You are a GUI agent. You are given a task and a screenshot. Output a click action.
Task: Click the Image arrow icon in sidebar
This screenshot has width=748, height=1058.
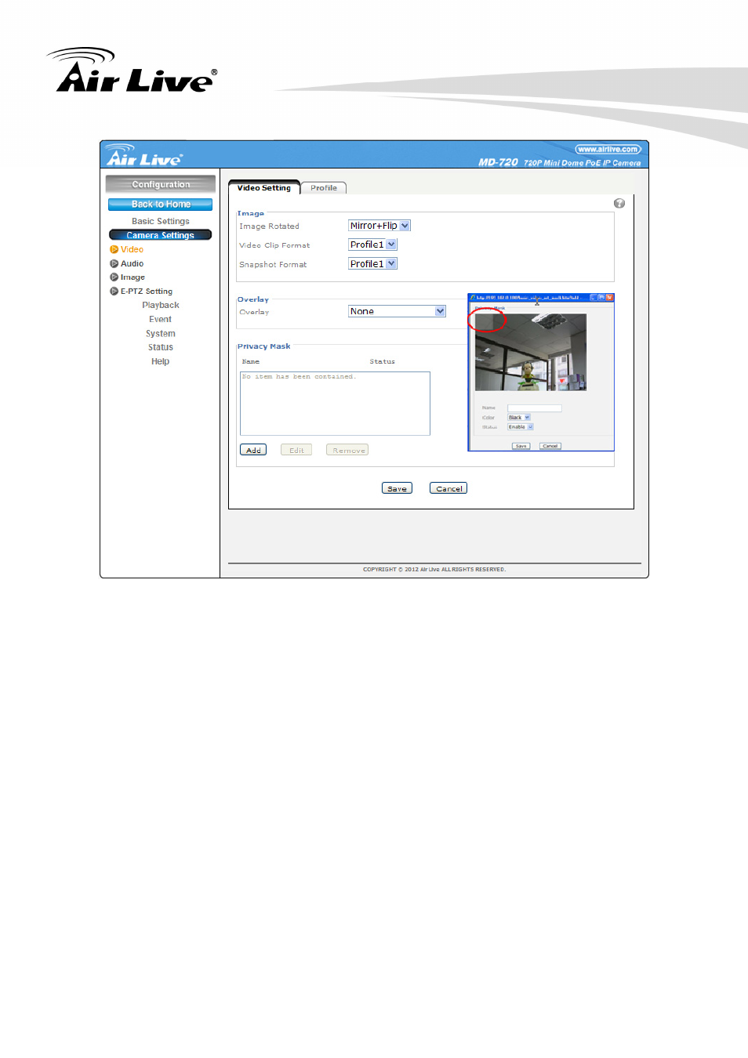click(114, 277)
